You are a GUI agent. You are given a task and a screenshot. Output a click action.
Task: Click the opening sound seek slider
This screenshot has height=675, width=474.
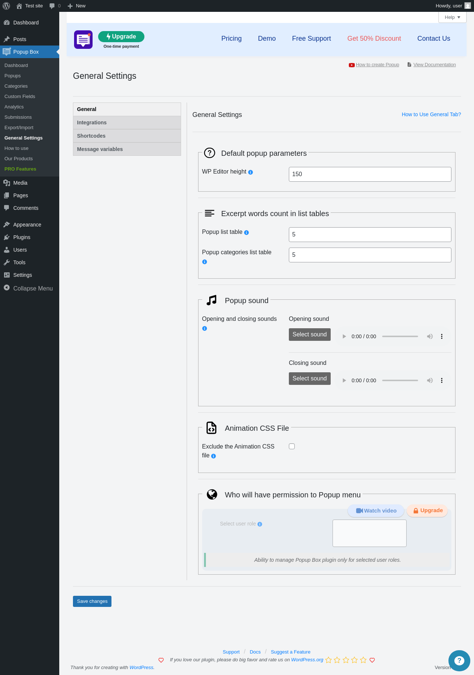(400, 336)
